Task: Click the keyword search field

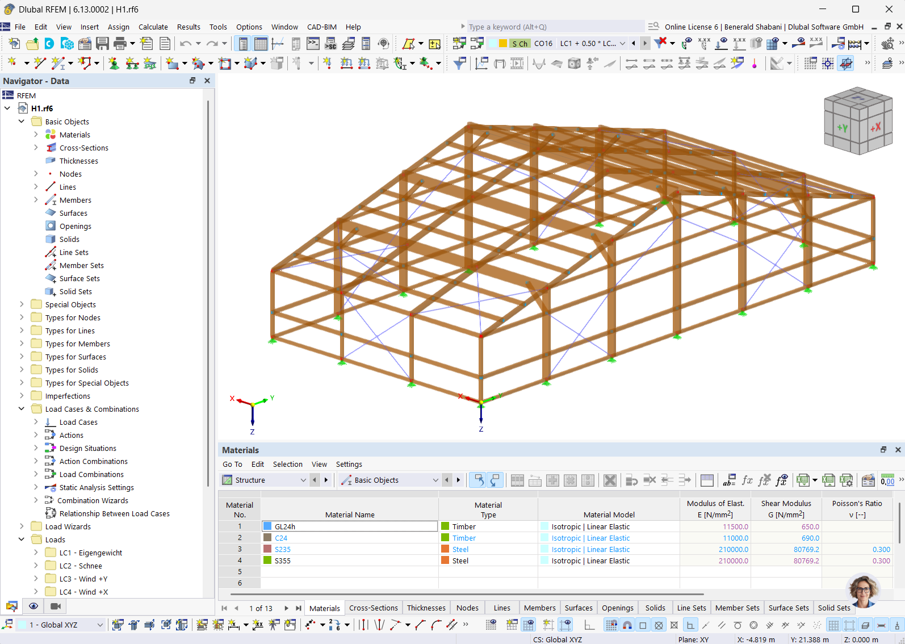Action: 555,27
